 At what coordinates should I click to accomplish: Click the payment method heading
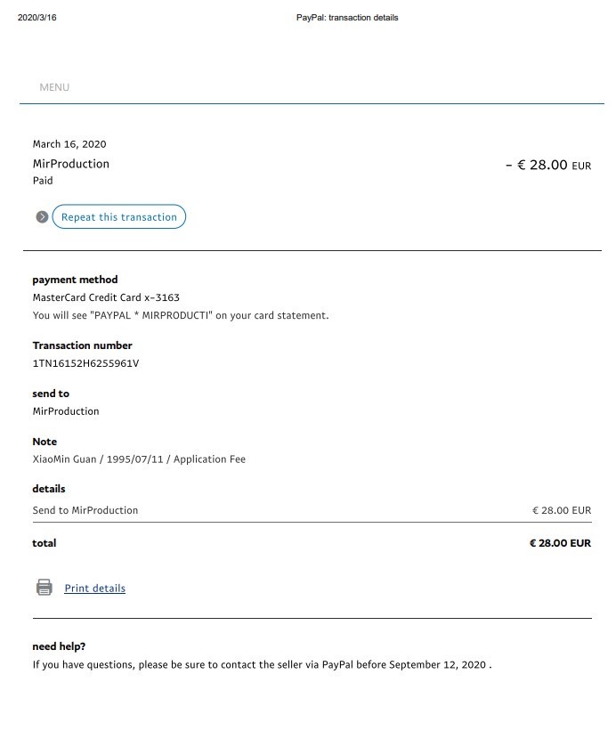click(x=75, y=280)
